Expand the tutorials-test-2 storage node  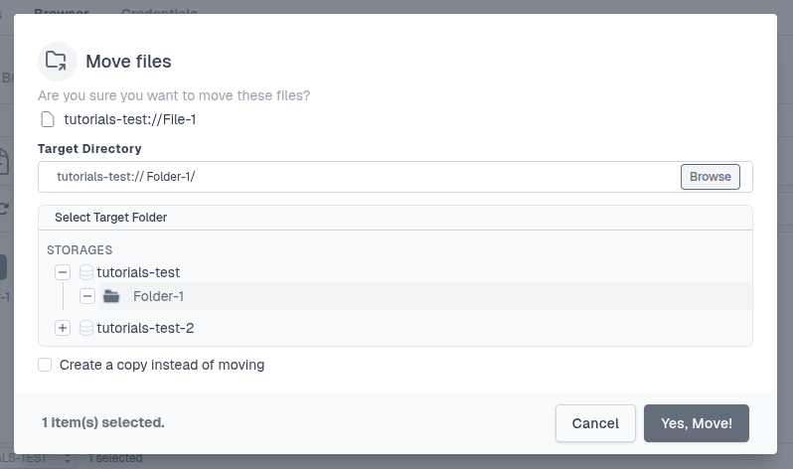click(63, 328)
